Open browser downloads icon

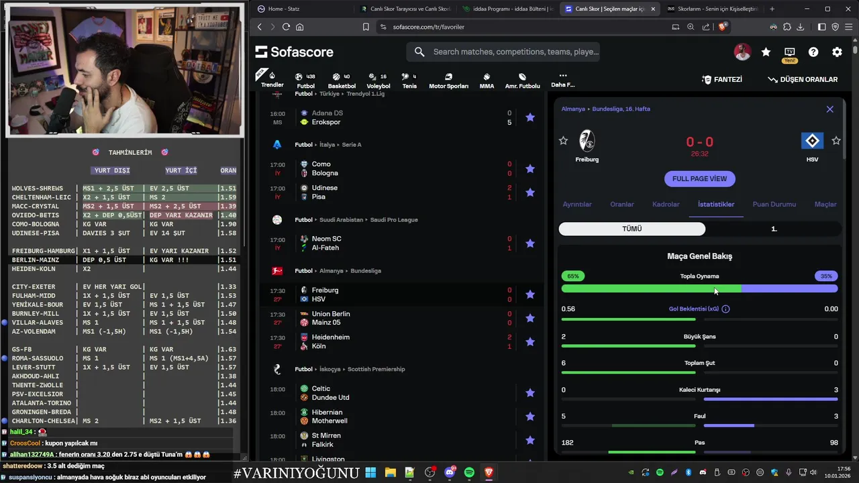click(800, 27)
